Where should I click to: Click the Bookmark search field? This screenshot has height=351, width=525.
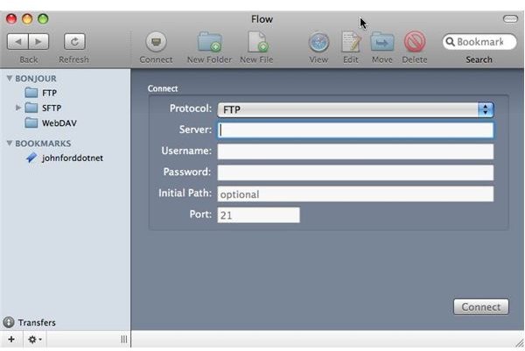click(x=479, y=42)
